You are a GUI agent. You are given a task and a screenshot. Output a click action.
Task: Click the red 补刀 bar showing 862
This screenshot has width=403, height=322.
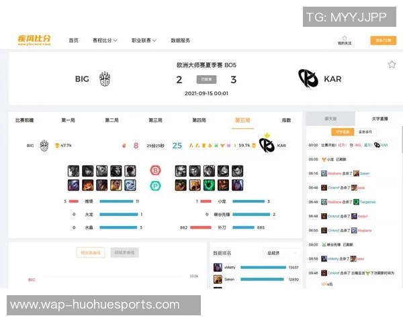coord(201,227)
